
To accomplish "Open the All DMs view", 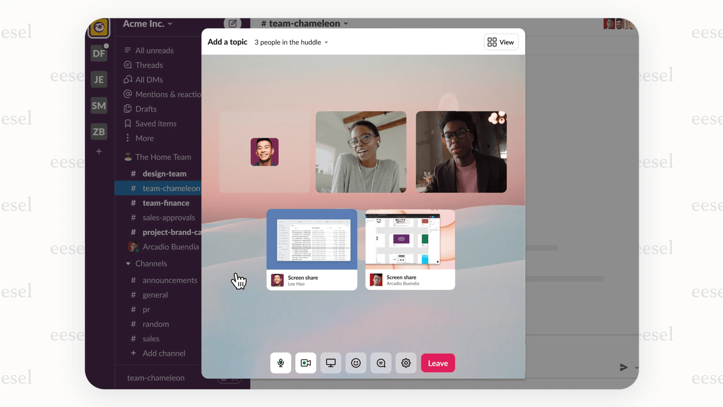I will (148, 79).
